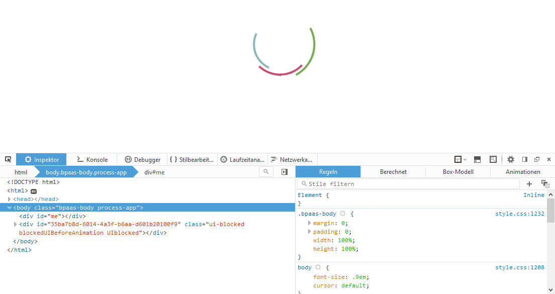Activate the element picker icon
Screen dimensions: 555x294
tap(8, 159)
